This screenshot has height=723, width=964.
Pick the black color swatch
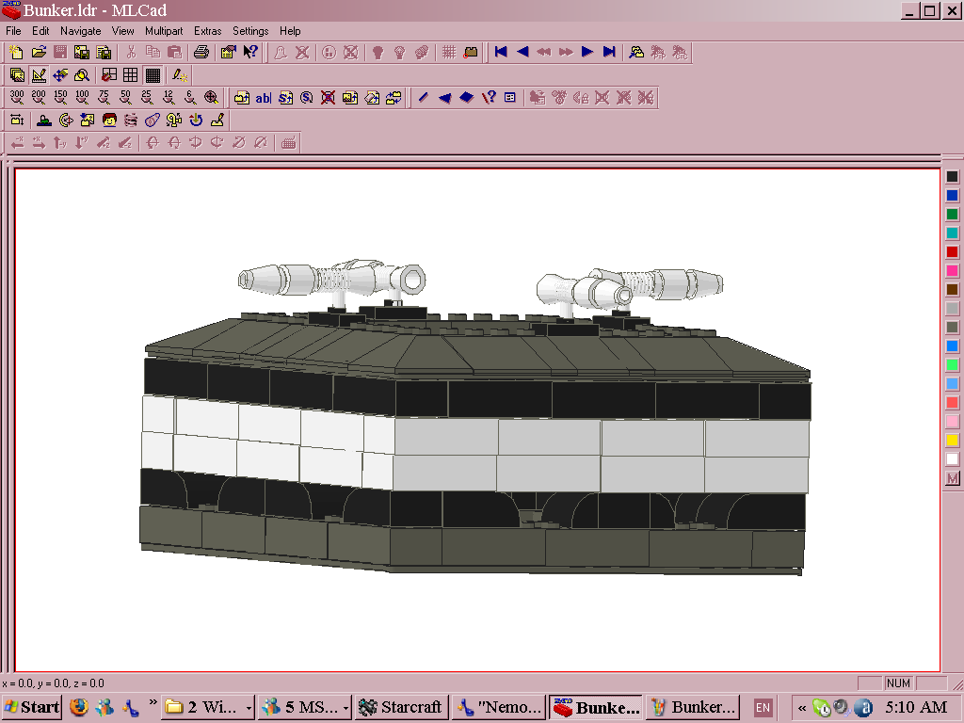(x=953, y=177)
